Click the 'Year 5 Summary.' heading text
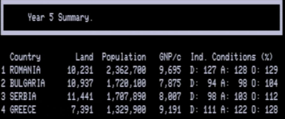This screenshot has height=119, width=285. tap(60, 18)
